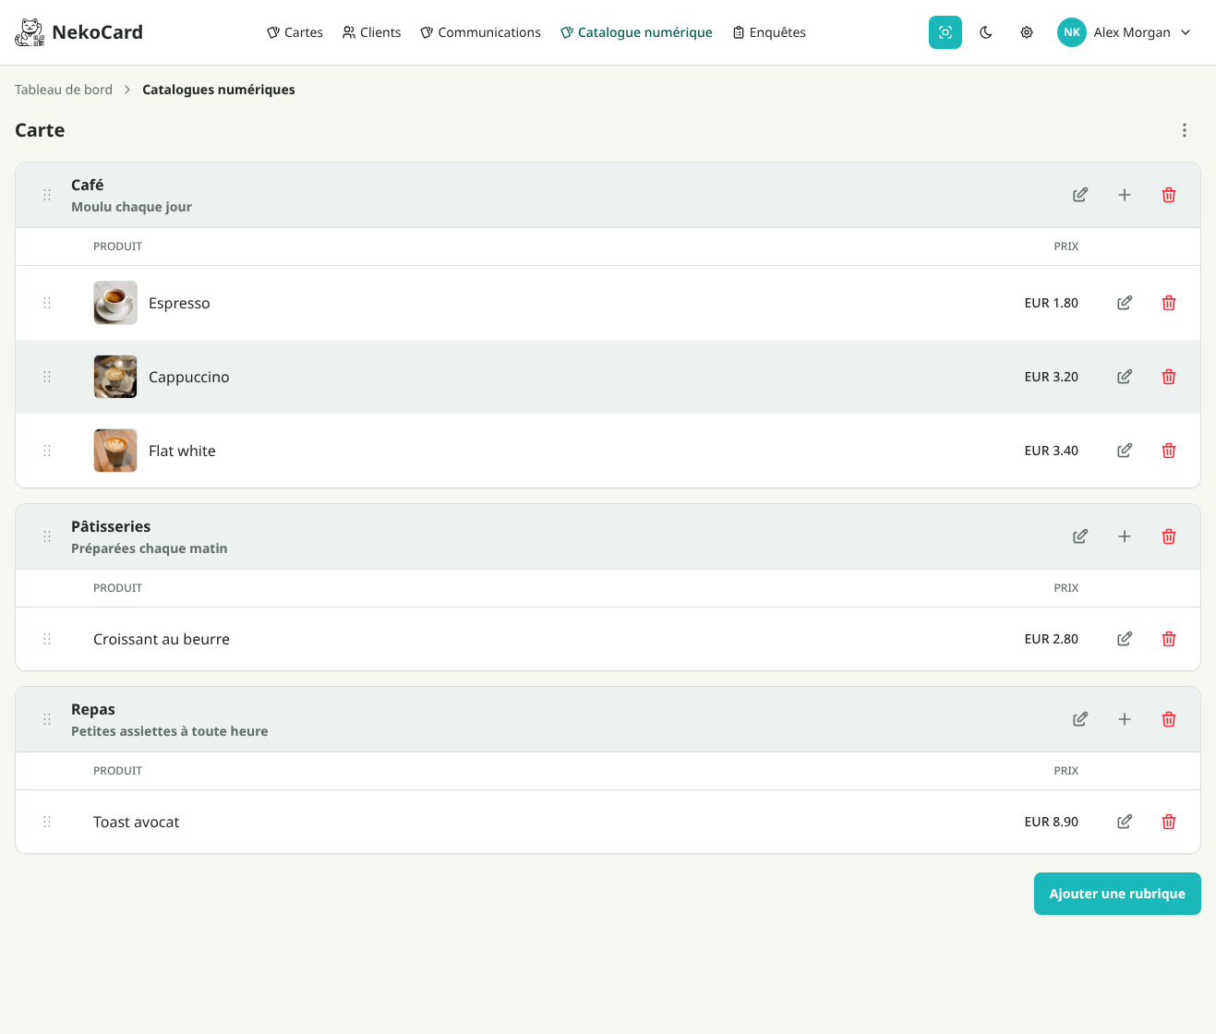Click 'Moulu chaque jour' subtitle
Screen dimensions: 1216x1034
(x=132, y=207)
